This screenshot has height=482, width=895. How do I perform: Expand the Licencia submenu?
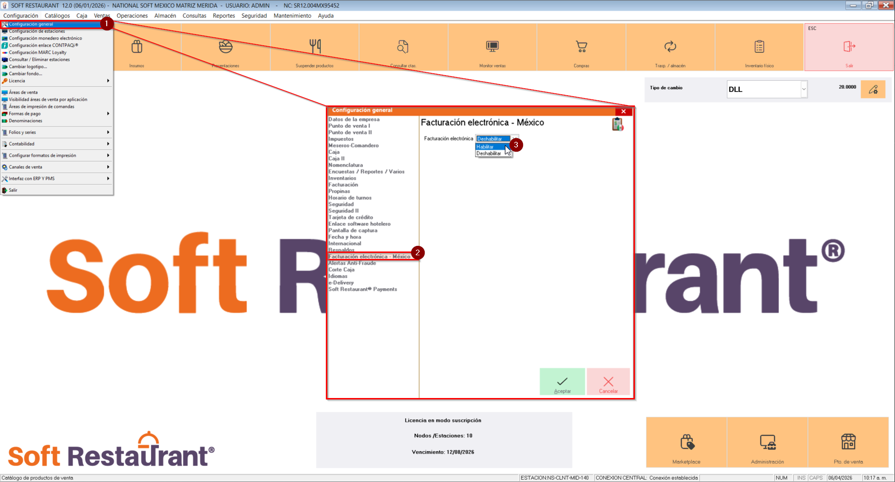pos(57,81)
